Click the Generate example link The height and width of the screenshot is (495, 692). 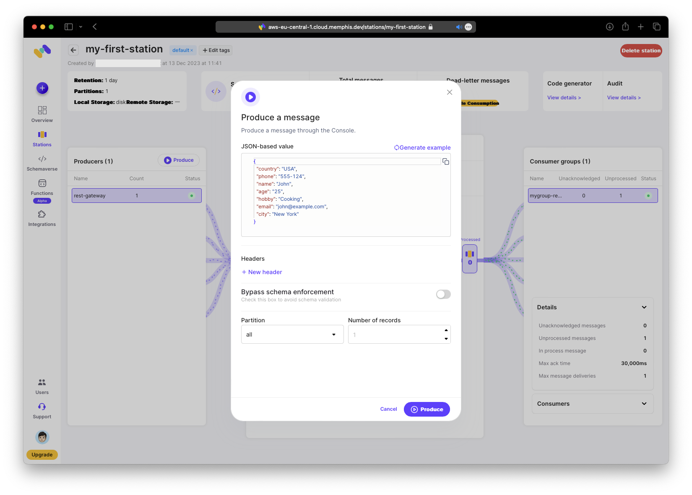pos(422,148)
